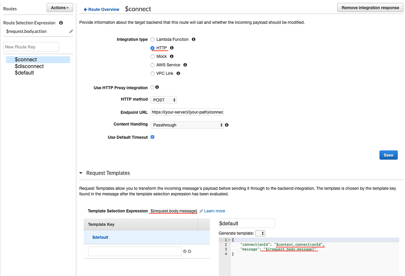Screen dimensions: 405x276
Task: Edit Template Selection Expression pencil icon
Action: pyautogui.click(x=201, y=211)
